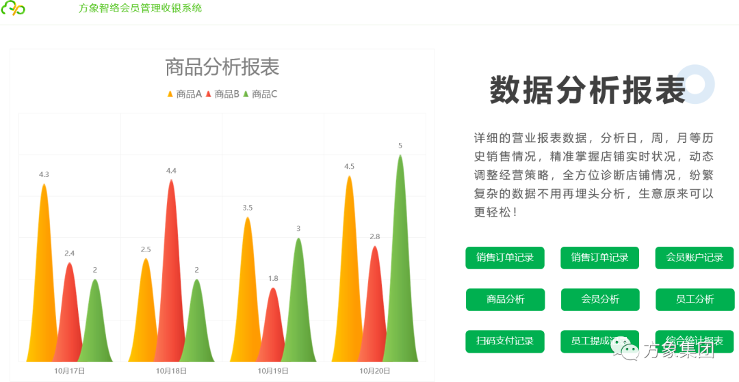739x382 pixels.
Task: Click the 扫码支付记录 button
Action: [x=505, y=341]
